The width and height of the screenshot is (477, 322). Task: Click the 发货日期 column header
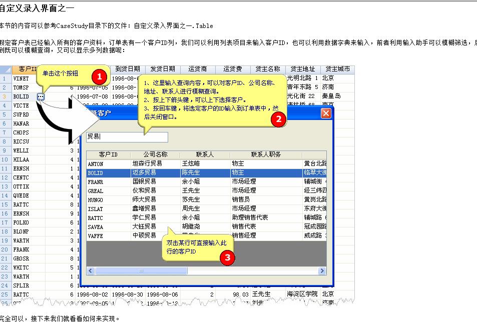pos(163,69)
